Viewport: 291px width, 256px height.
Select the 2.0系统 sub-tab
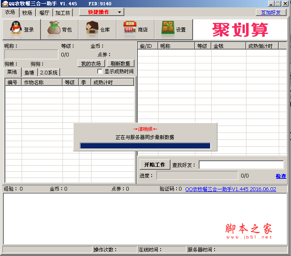coord(49,73)
